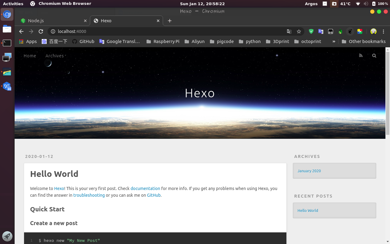390x244 pixels.
Task: Click the volume speaker icon in top bar
Action: pyautogui.click(x=366, y=4)
